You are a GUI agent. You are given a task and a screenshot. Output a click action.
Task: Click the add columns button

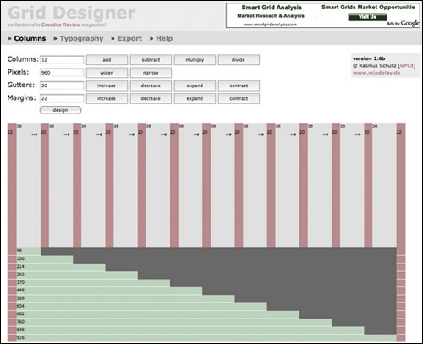pyautogui.click(x=107, y=60)
